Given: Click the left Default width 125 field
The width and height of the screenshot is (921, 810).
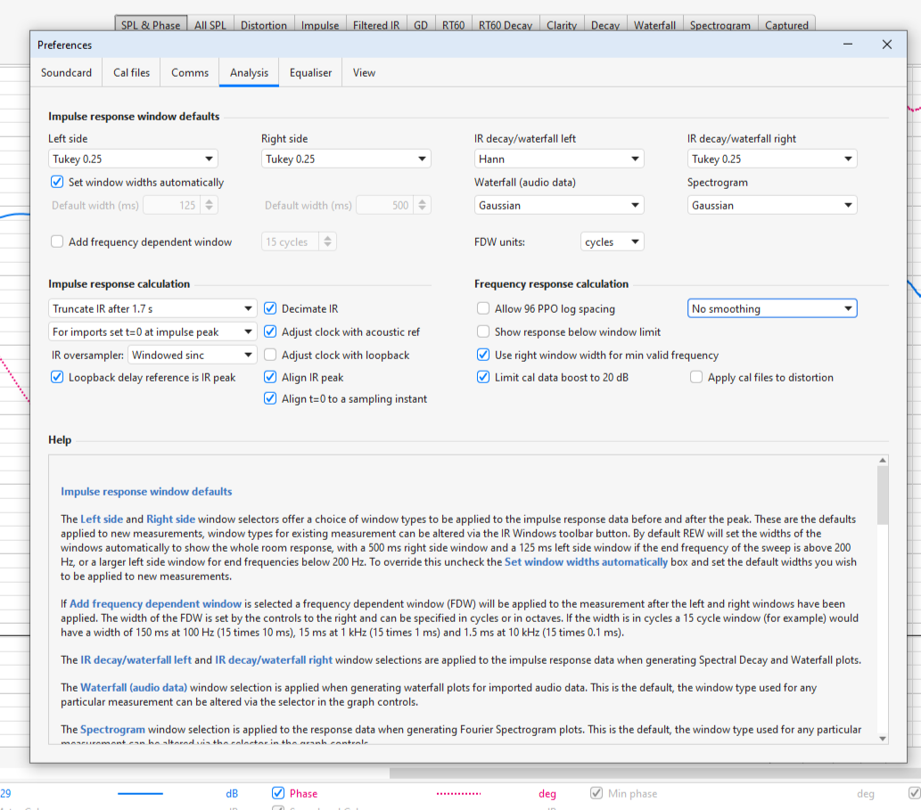Looking at the screenshot, I should pos(171,206).
